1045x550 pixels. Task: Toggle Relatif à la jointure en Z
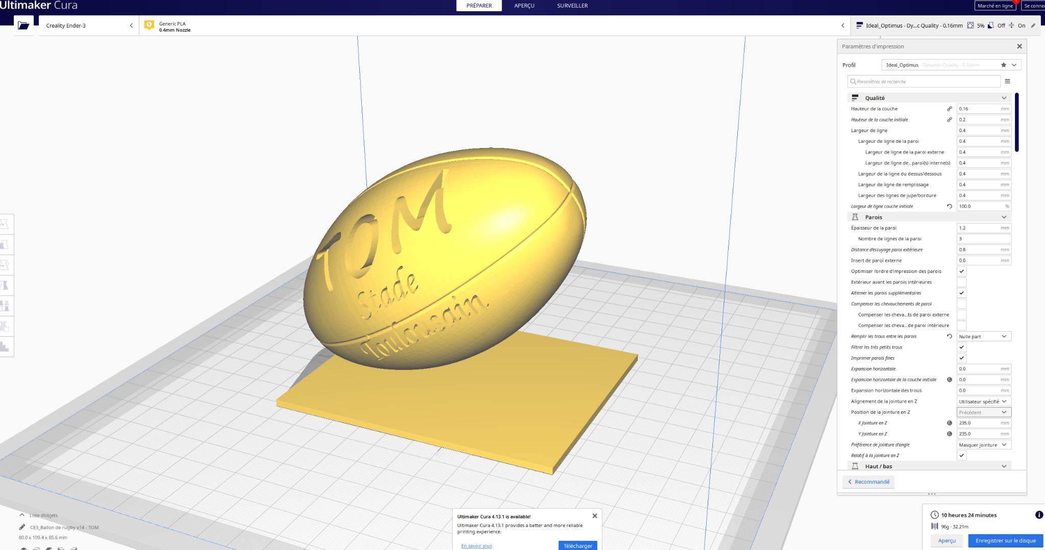(961, 456)
